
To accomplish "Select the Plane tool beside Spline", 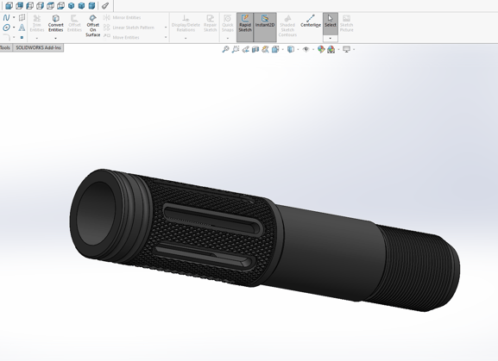I will tap(22, 17).
